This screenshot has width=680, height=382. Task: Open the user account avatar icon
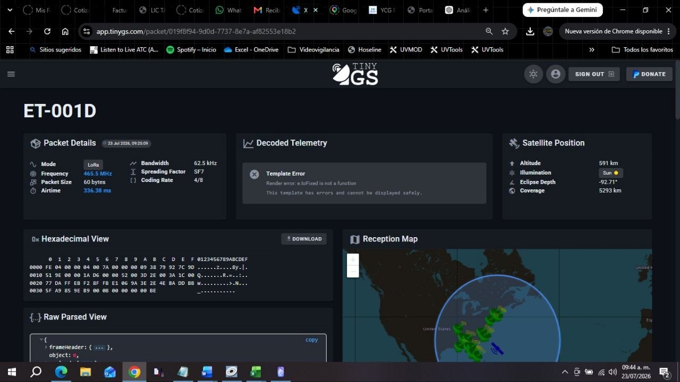[556, 74]
